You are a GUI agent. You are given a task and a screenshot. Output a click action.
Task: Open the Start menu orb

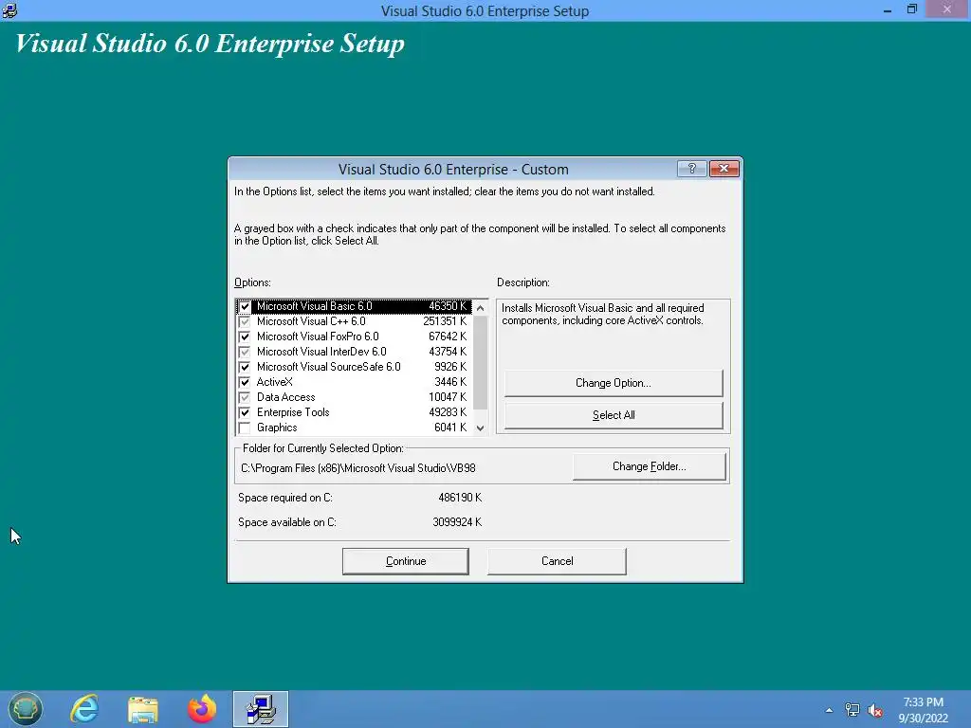pyautogui.click(x=25, y=709)
